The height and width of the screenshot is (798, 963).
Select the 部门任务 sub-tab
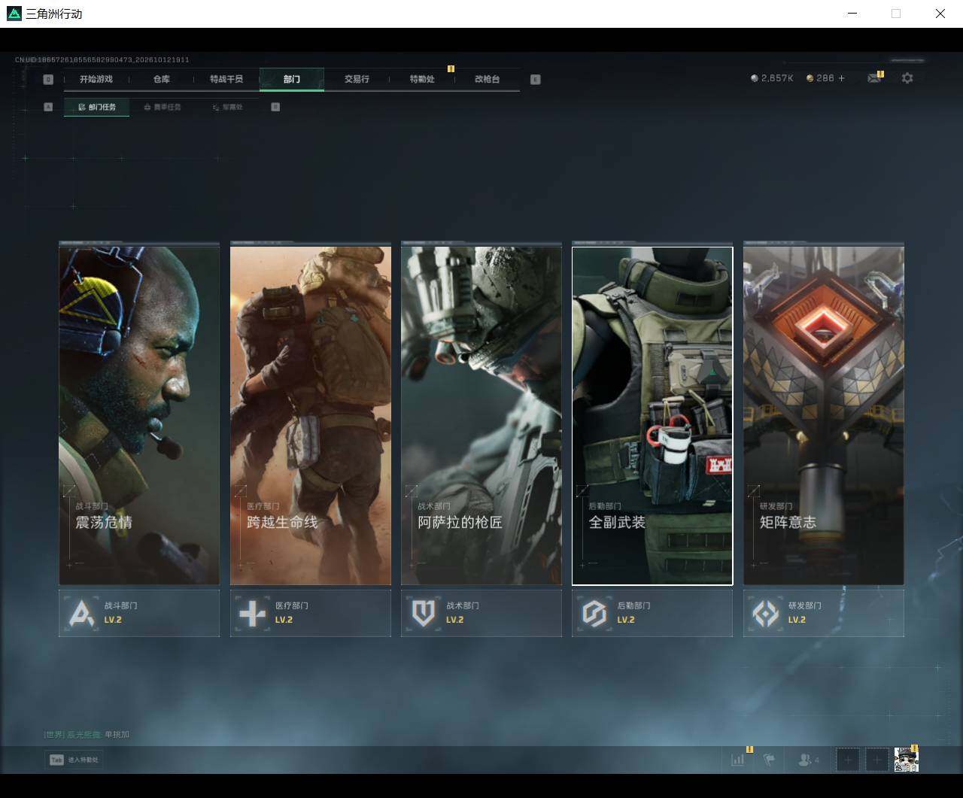97,107
